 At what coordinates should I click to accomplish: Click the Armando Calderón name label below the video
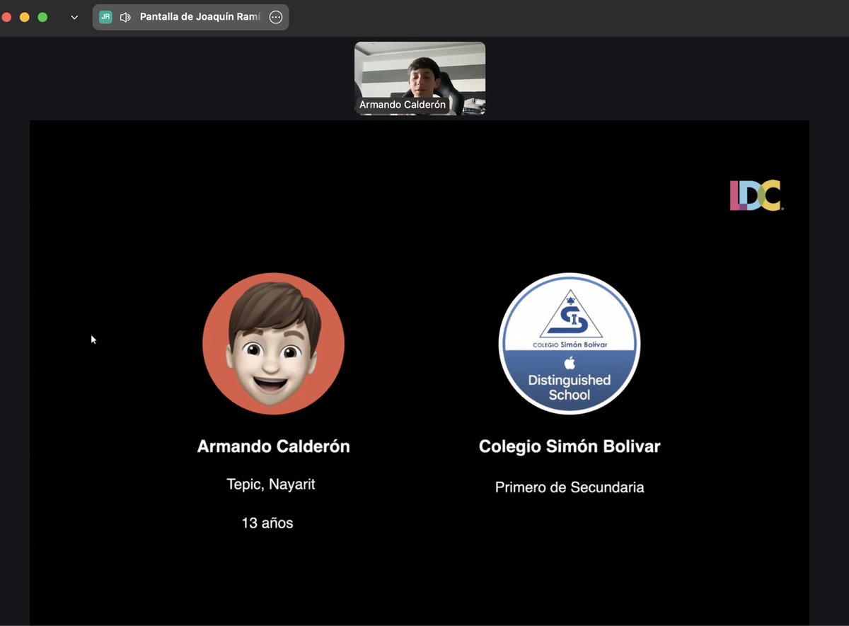(403, 105)
